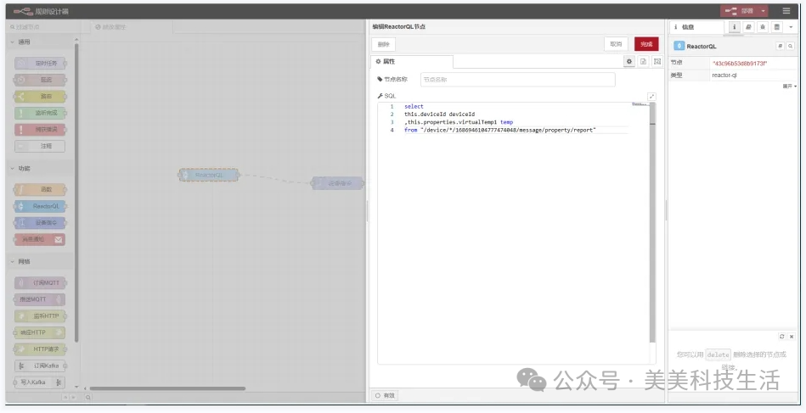Click the palette collapse-all arrow at bottom
The image size is (806, 413).
[65, 397]
